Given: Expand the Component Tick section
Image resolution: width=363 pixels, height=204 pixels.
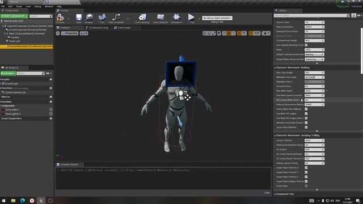Looking at the screenshot, I should click(275, 194).
